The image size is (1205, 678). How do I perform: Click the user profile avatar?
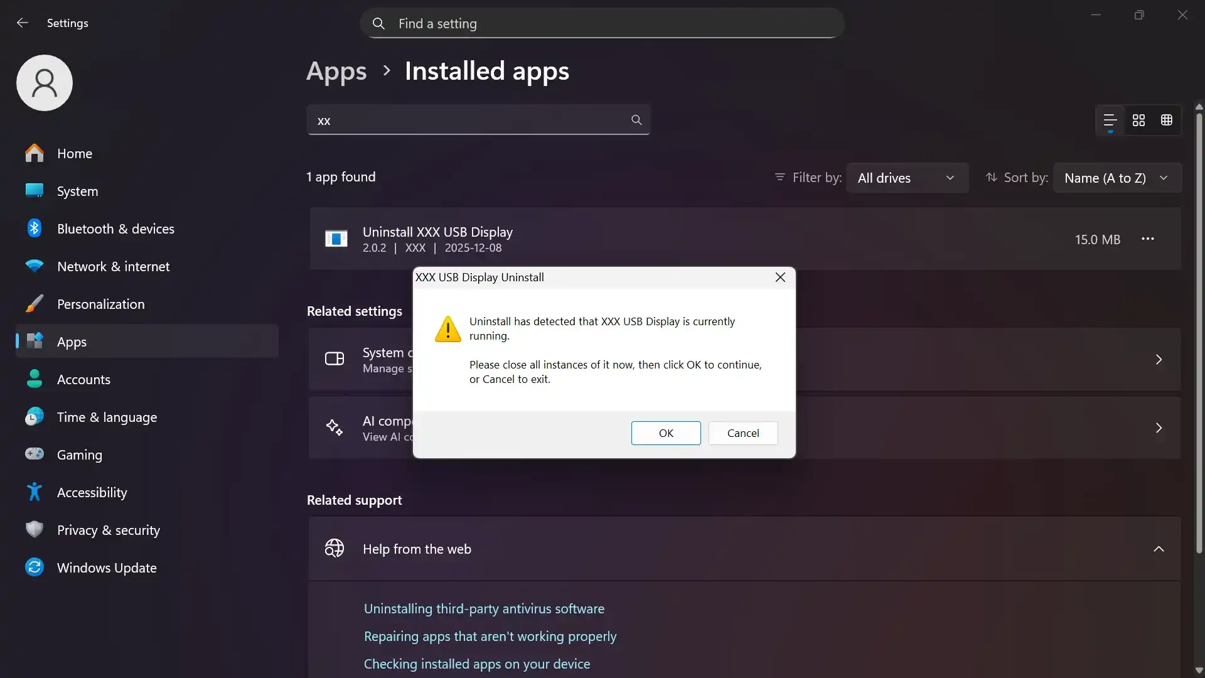(x=44, y=82)
